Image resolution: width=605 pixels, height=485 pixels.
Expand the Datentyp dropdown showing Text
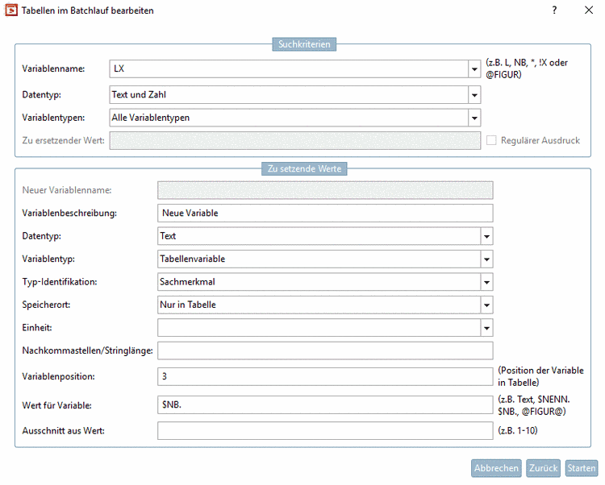486,236
